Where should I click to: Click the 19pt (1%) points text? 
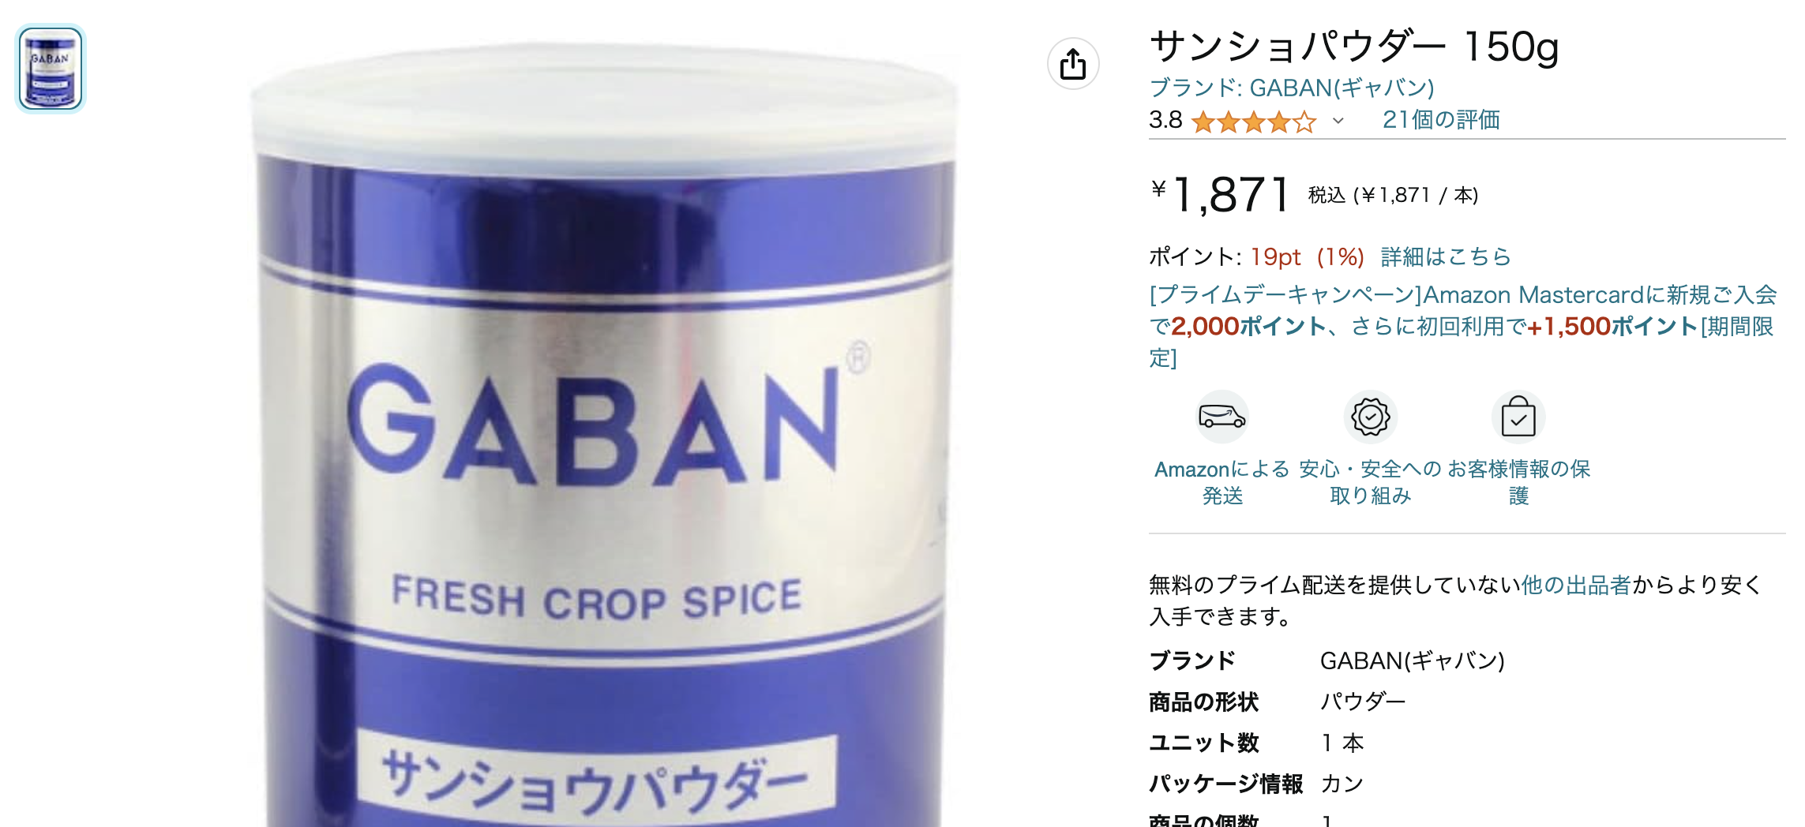(1308, 256)
